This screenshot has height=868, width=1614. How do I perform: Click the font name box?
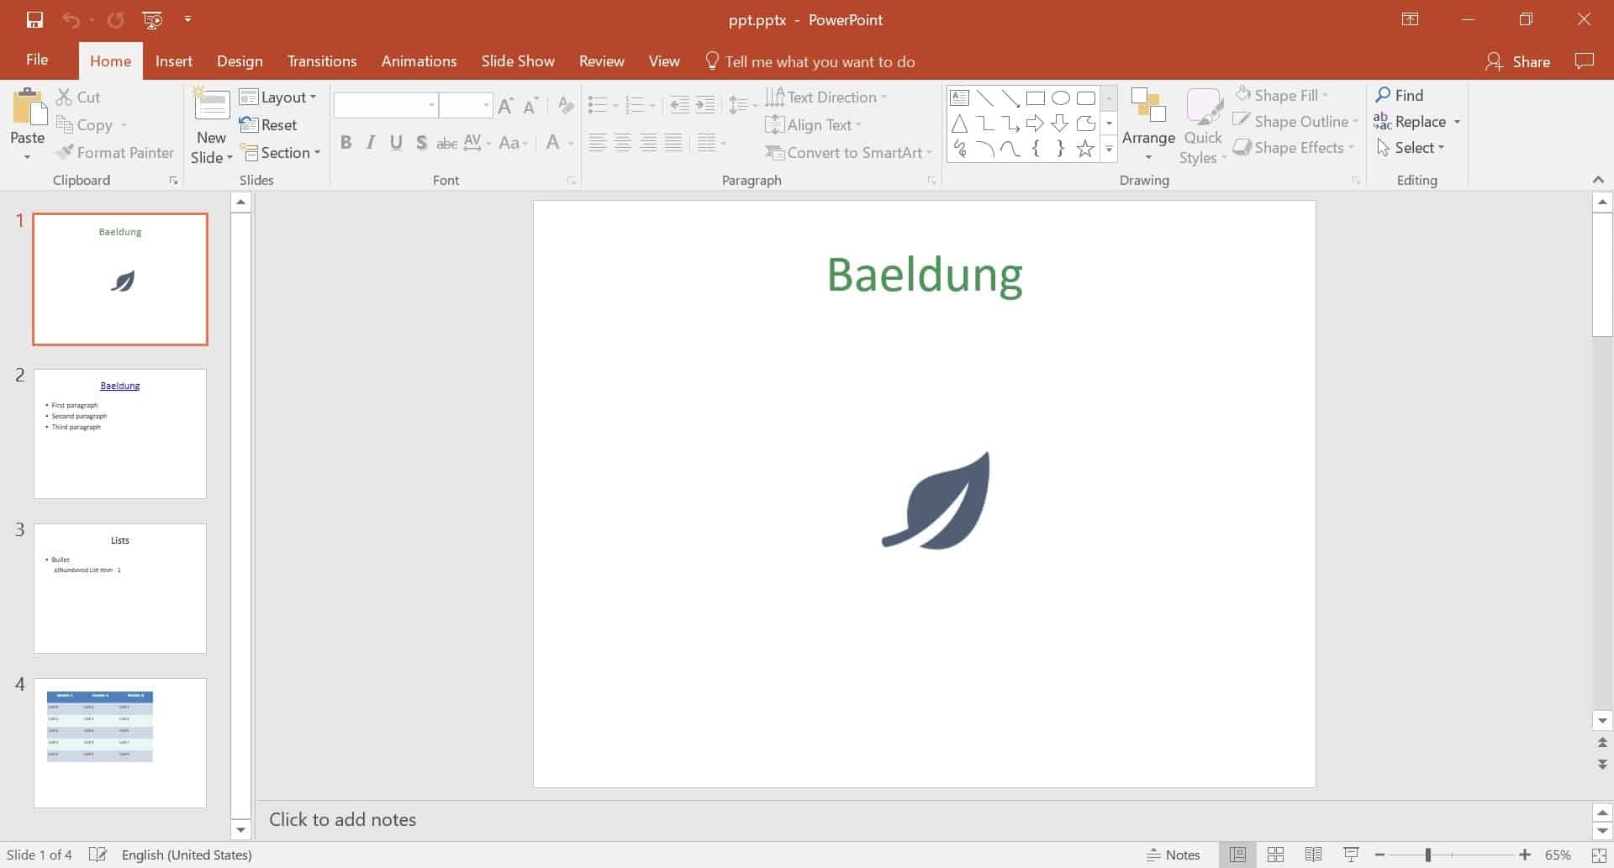point(386,105)
